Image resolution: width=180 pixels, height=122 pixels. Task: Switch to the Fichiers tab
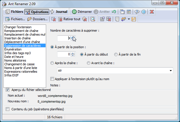point(14,12)
